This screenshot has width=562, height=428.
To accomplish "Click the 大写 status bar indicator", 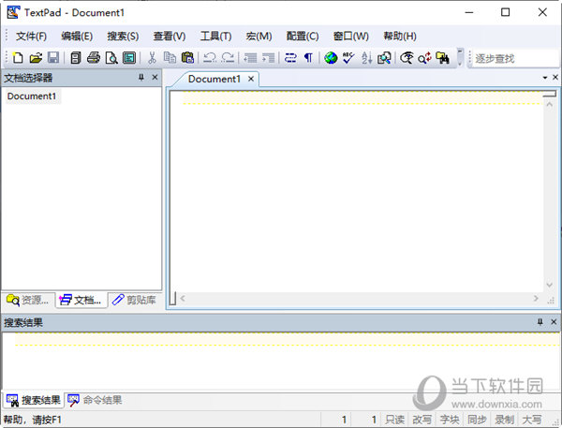I will tap(532, 420).
